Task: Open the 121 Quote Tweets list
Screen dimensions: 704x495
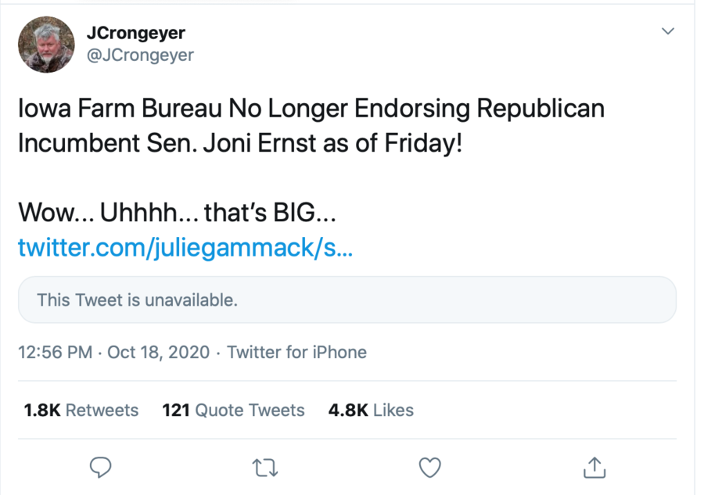Action: pyautogui.click(x=233, y=410)
